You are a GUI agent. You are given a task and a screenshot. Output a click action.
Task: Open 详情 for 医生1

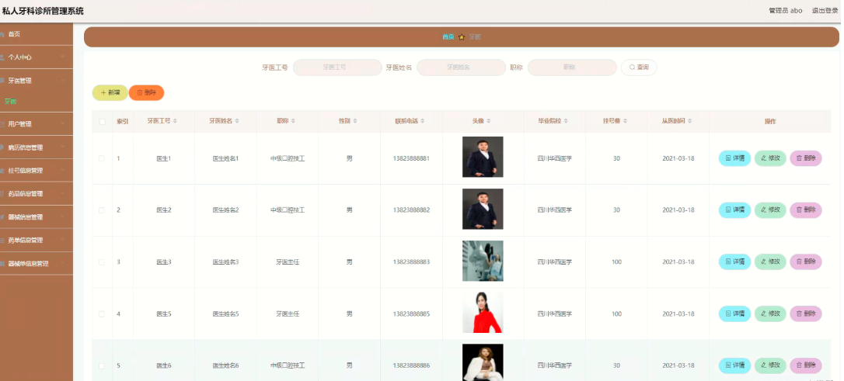coord(734,158)
